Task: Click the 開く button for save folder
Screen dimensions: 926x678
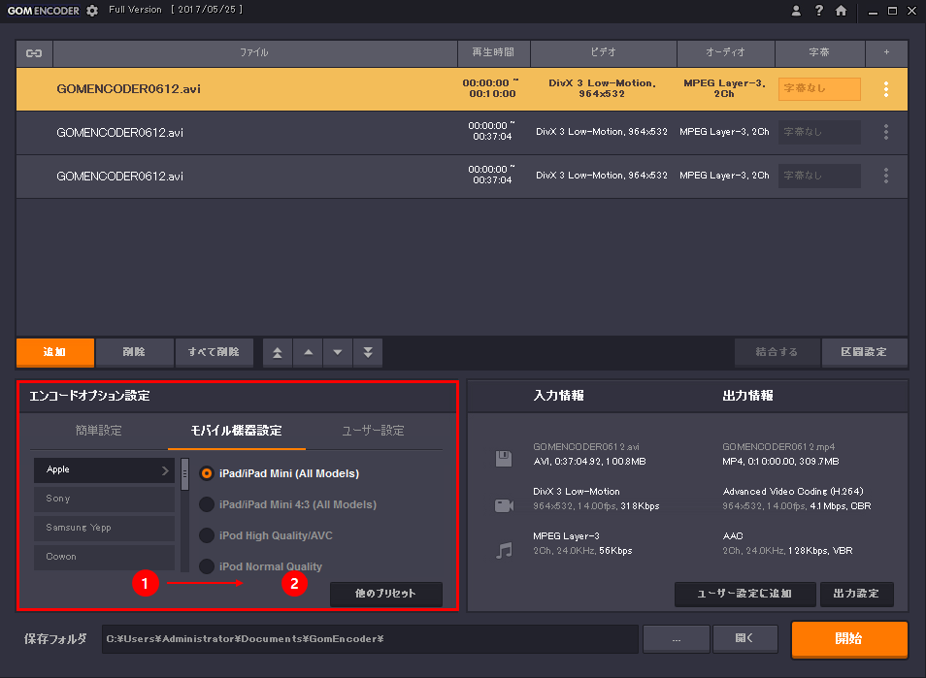Action: (x=744, y=639)
